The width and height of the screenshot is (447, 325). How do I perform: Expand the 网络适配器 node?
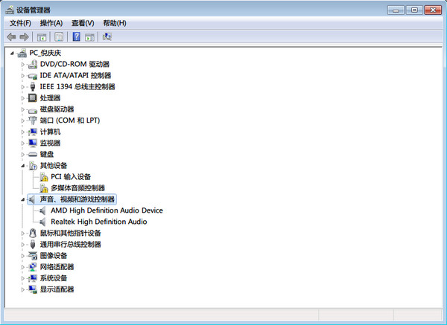23,267
